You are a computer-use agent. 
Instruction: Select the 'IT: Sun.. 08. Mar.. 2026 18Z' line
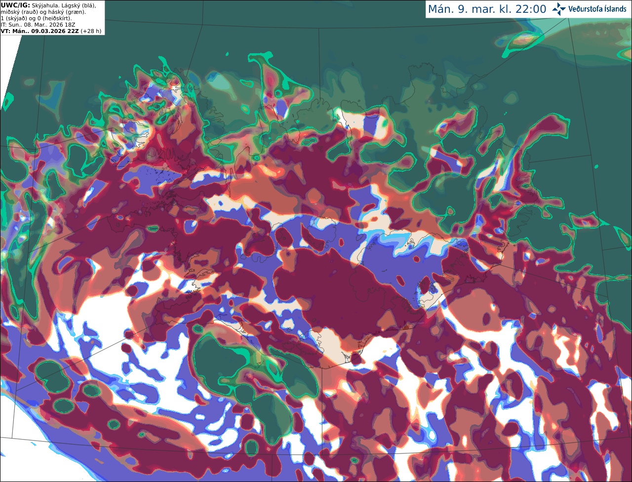point(38,25)
